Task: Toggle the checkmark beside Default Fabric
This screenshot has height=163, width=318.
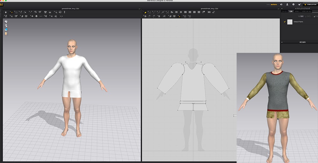Action: click(x=284, y=22)
